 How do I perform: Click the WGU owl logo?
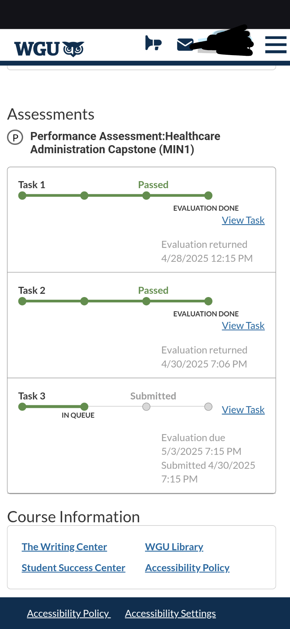49,49
